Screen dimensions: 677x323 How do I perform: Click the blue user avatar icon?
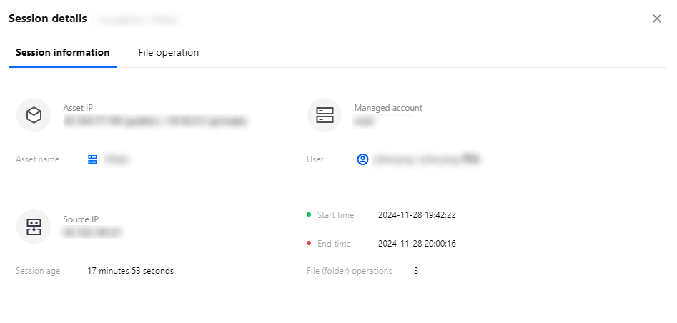pos(362,159)
